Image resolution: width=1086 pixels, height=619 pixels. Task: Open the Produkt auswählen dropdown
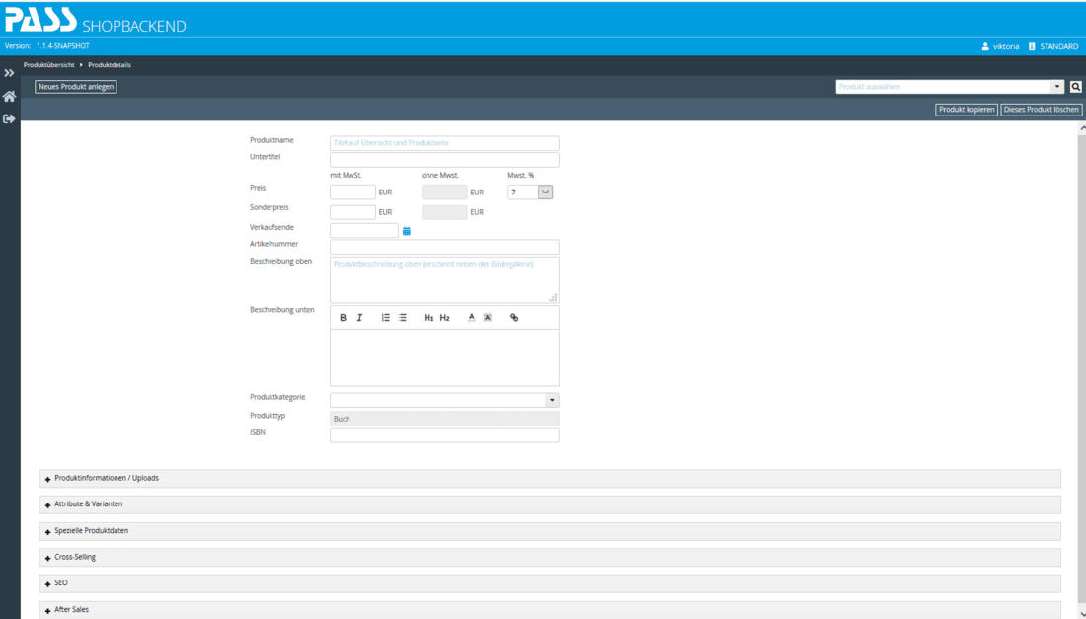coord(1059,87)
